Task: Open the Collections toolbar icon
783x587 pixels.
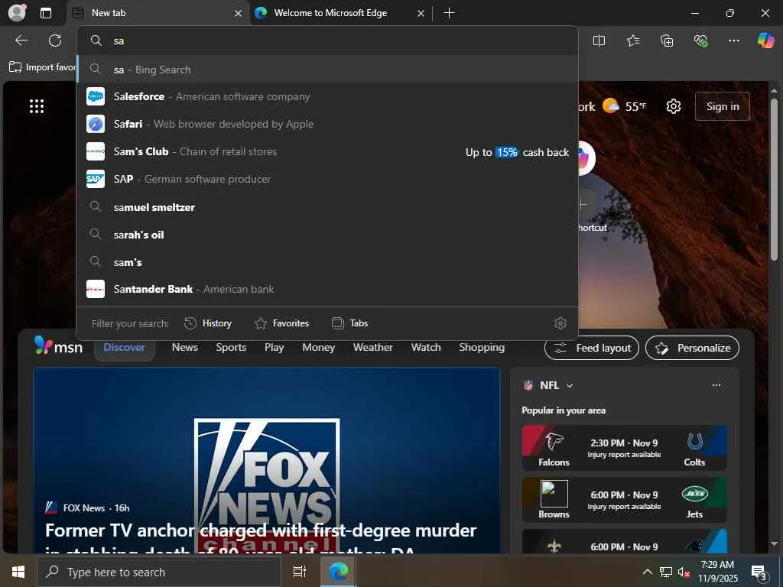Action: point(667,41)
